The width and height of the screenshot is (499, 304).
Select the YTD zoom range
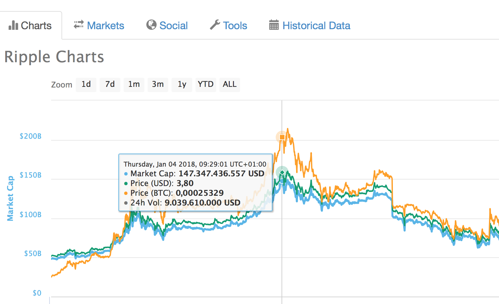coord(206,85)
